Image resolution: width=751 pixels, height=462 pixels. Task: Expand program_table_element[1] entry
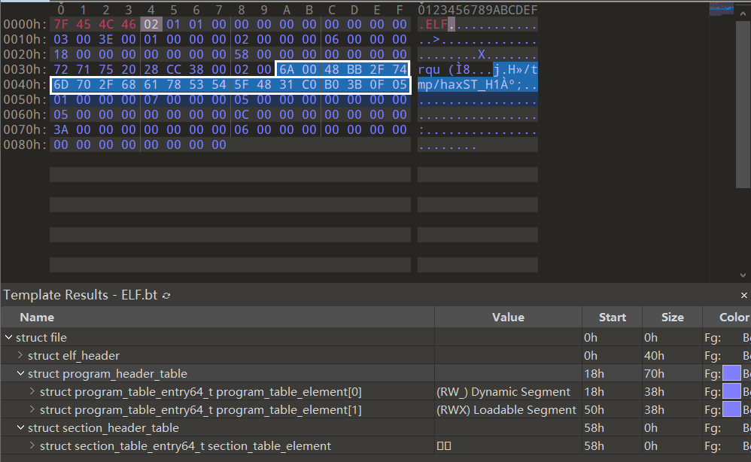[32, 410]
